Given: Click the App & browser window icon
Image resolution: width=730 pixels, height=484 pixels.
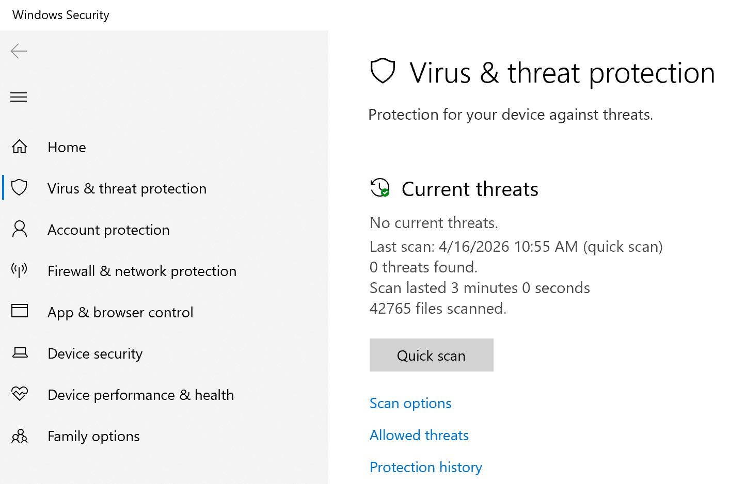Looking at the screenshot, I should (20, 311).
